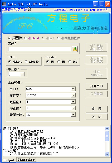Switch to the Changelog tab
This screenshot has width=112, height=163.
point(26,160)
